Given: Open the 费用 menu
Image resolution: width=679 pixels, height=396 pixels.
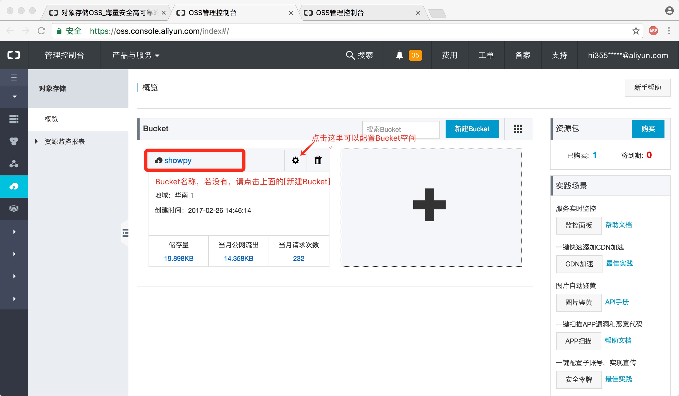Looking at the screenshot, I should pos(450,55).
